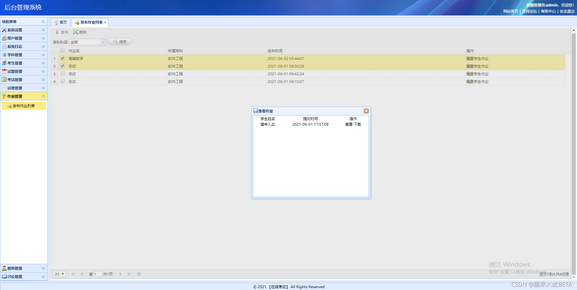Open the page size 20 dropdown
The width and height of the screenshot is (577, 290).
pos(59,274)
